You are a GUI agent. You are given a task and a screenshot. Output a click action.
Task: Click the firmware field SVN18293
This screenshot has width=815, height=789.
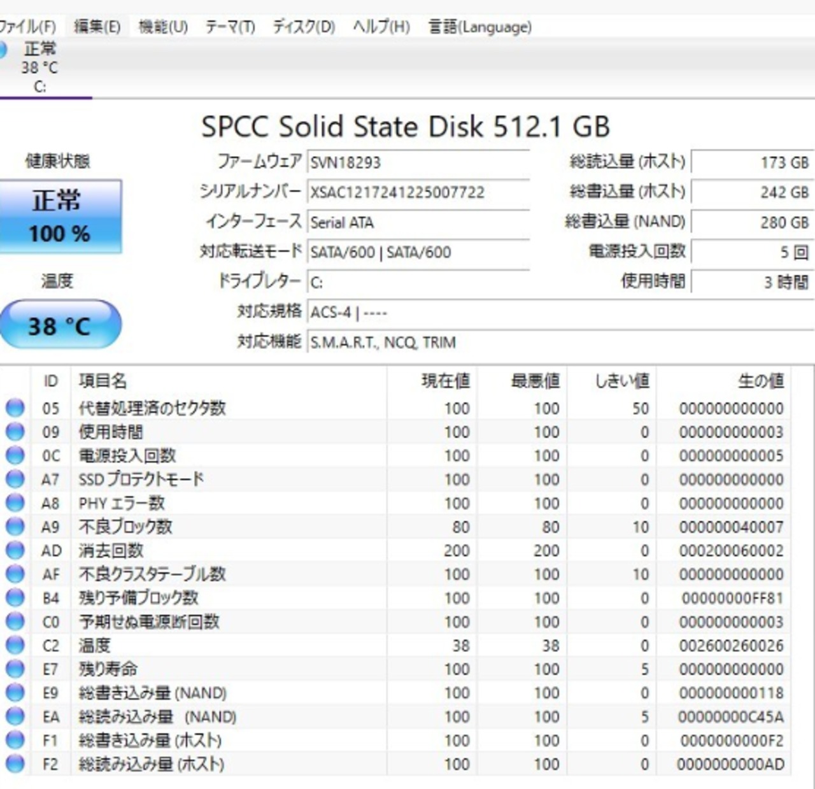click(418, 162)
